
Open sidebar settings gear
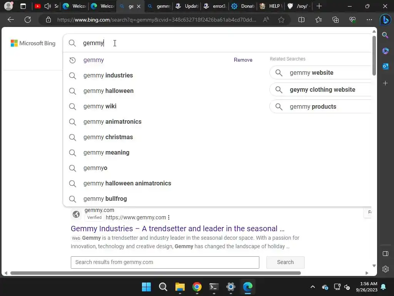pyautogui.click(x=385, y=269)
